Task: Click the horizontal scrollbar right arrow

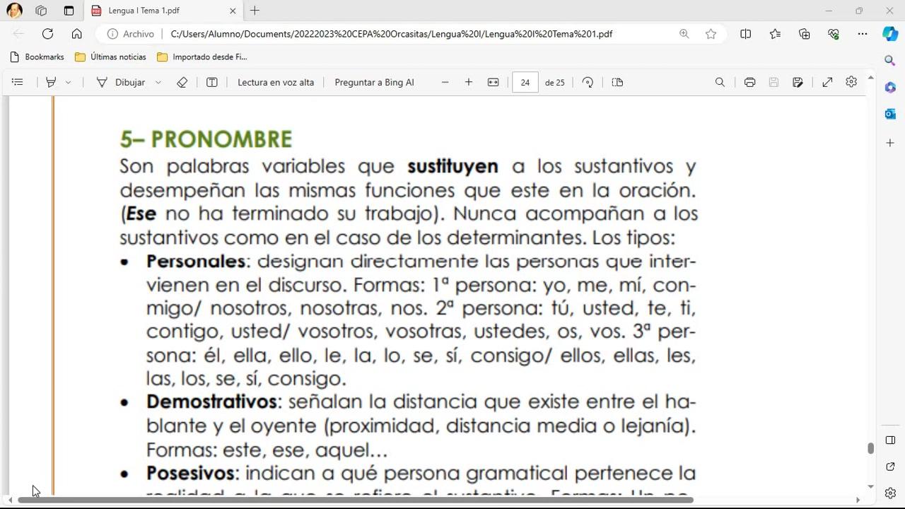Action: click(x=858, y=501)
